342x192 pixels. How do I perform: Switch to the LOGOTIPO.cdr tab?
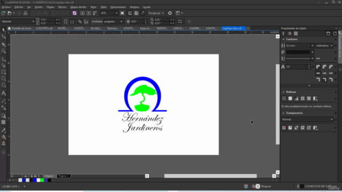44,28
